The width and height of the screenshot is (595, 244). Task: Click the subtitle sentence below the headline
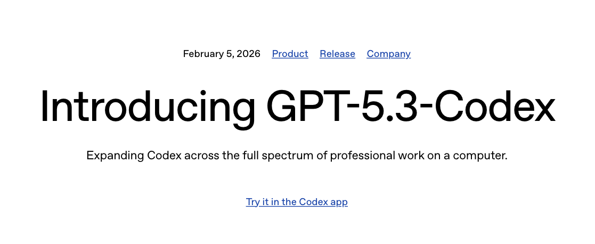coord(297,156)
